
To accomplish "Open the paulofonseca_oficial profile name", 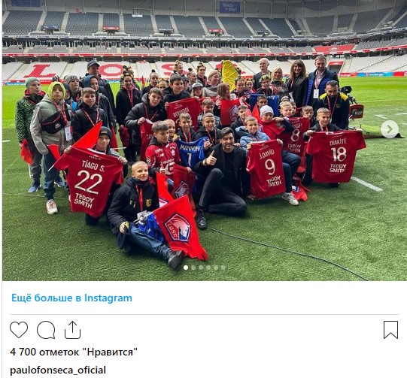I will (x=58, y=370).
